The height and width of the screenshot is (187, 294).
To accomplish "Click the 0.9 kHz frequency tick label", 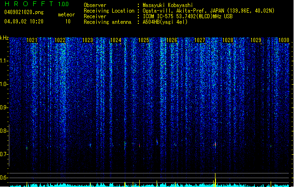I will coord(4,108).
